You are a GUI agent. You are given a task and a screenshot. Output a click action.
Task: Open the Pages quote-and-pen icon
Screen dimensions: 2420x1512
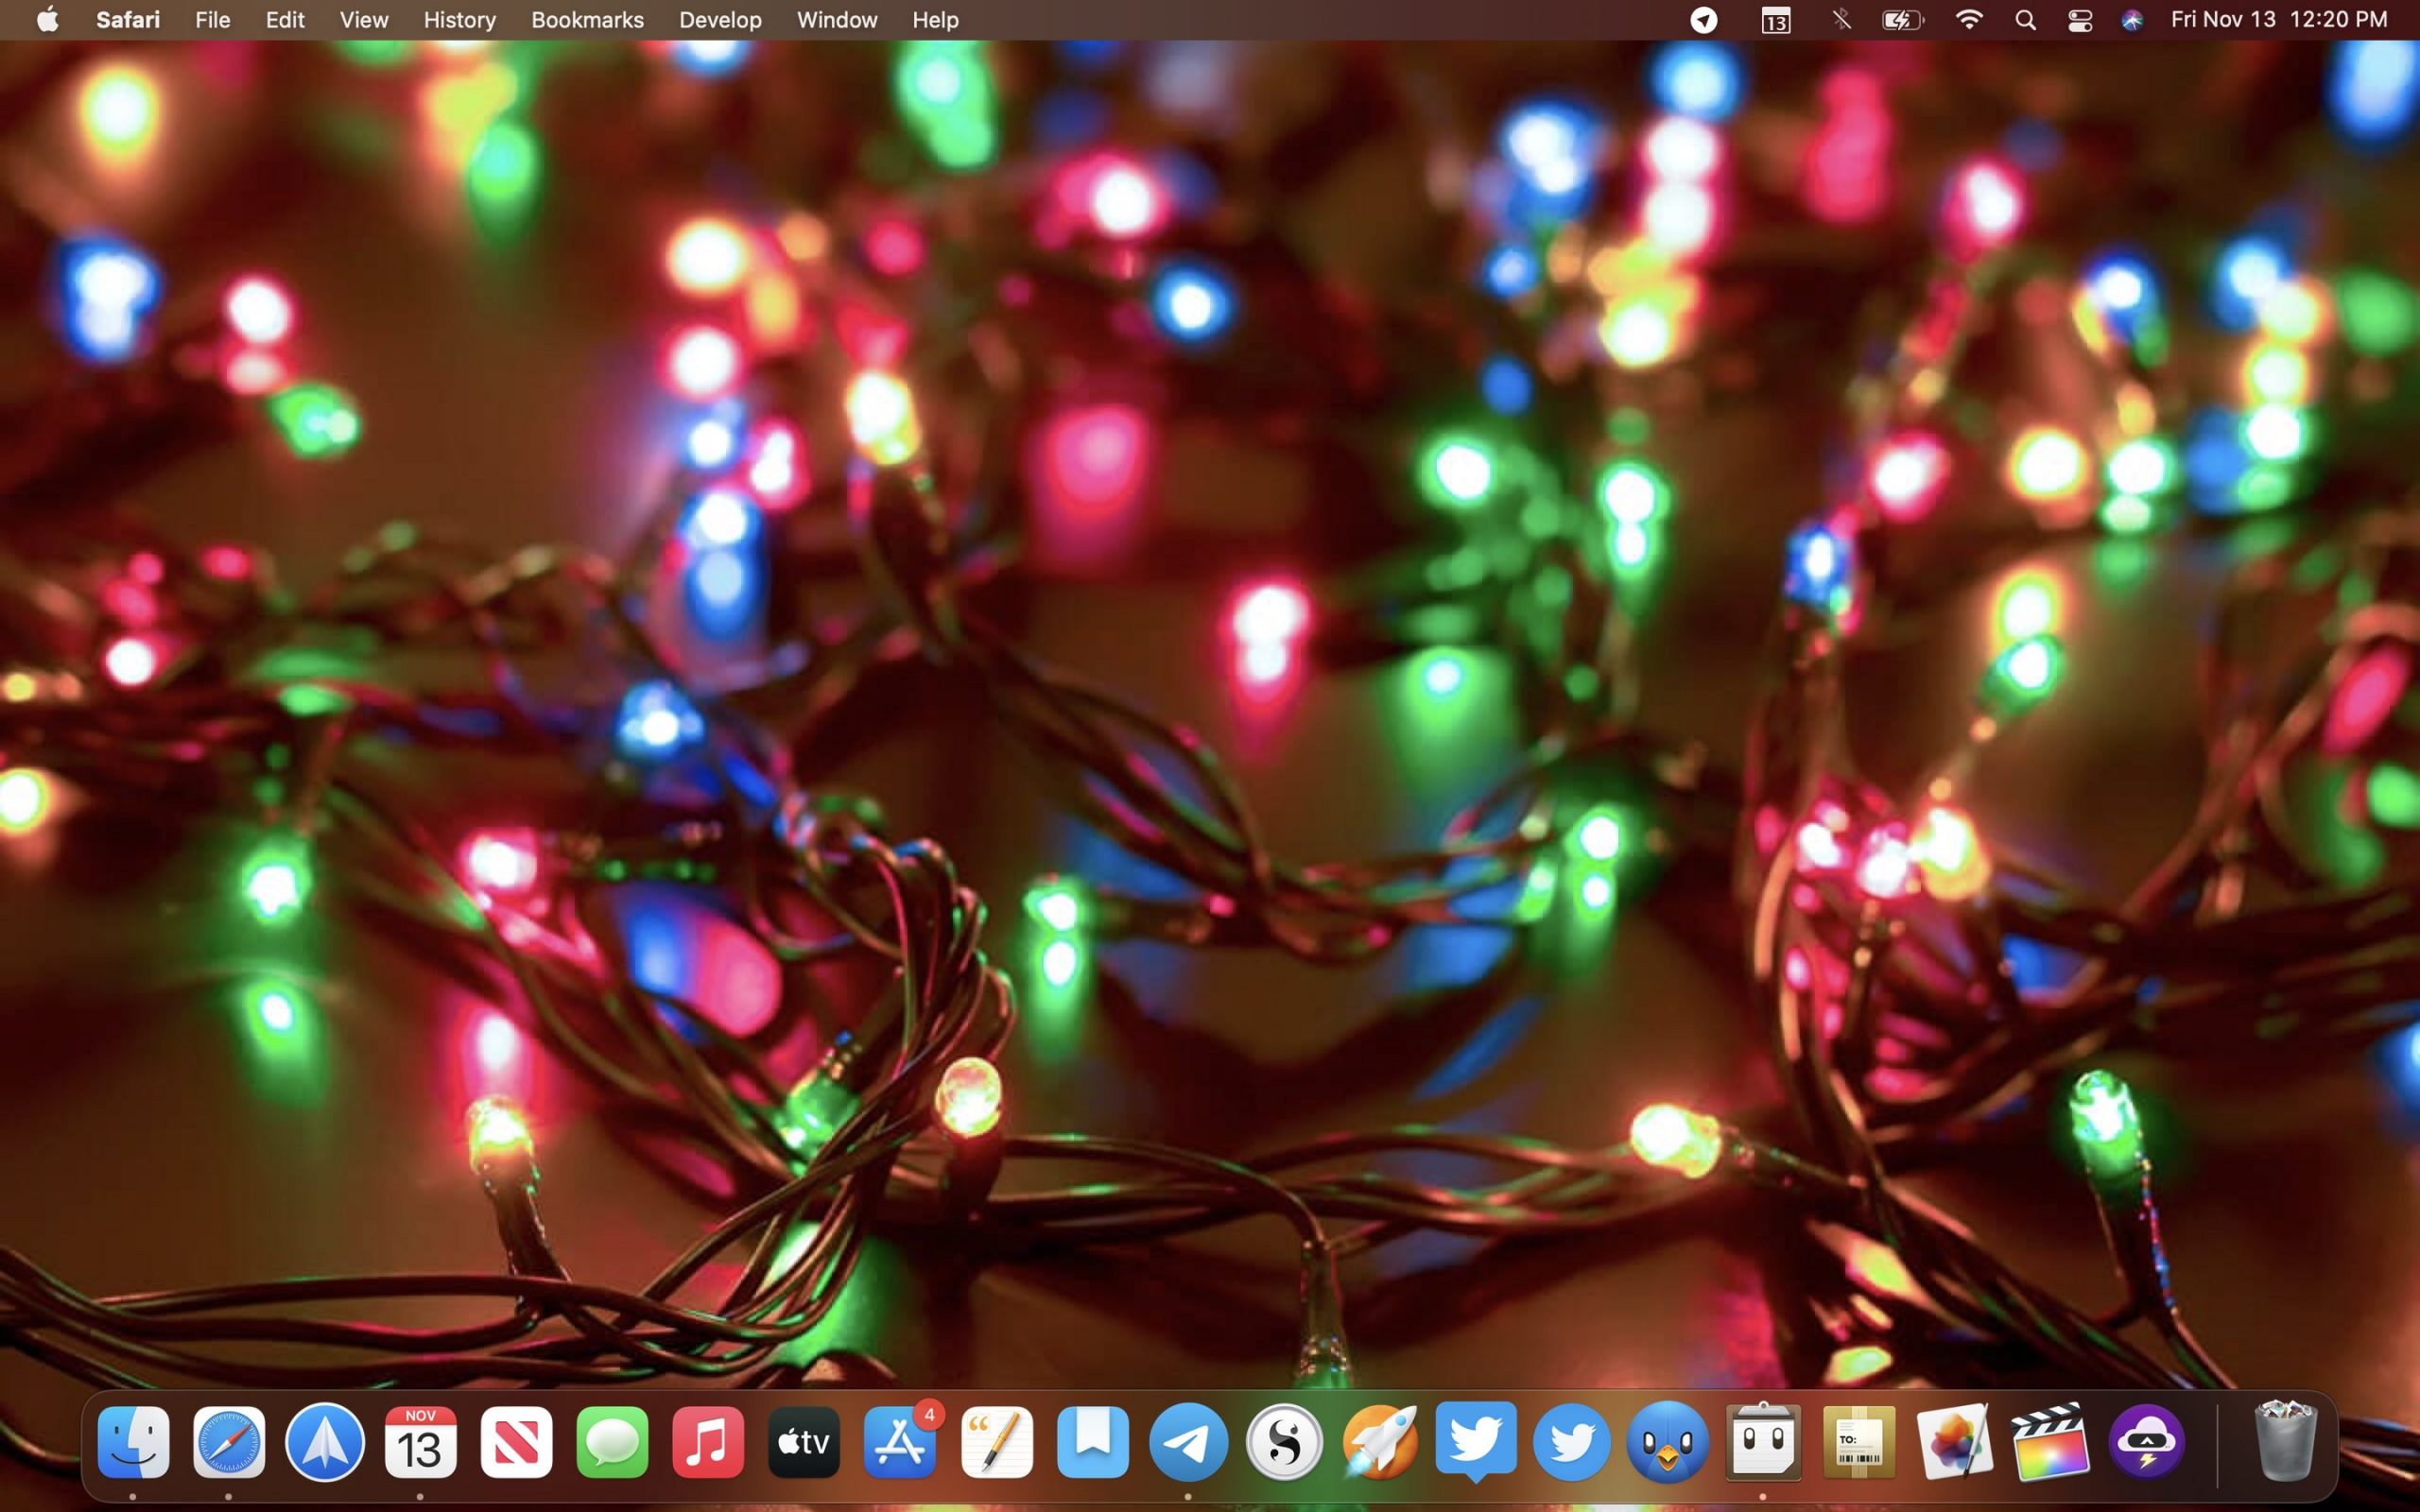click(997, 1442)
